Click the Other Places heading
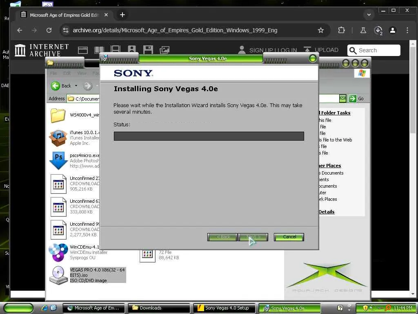The width and height of the screenshot is (418, 314). pyautogui.click(x=329, y=166)
